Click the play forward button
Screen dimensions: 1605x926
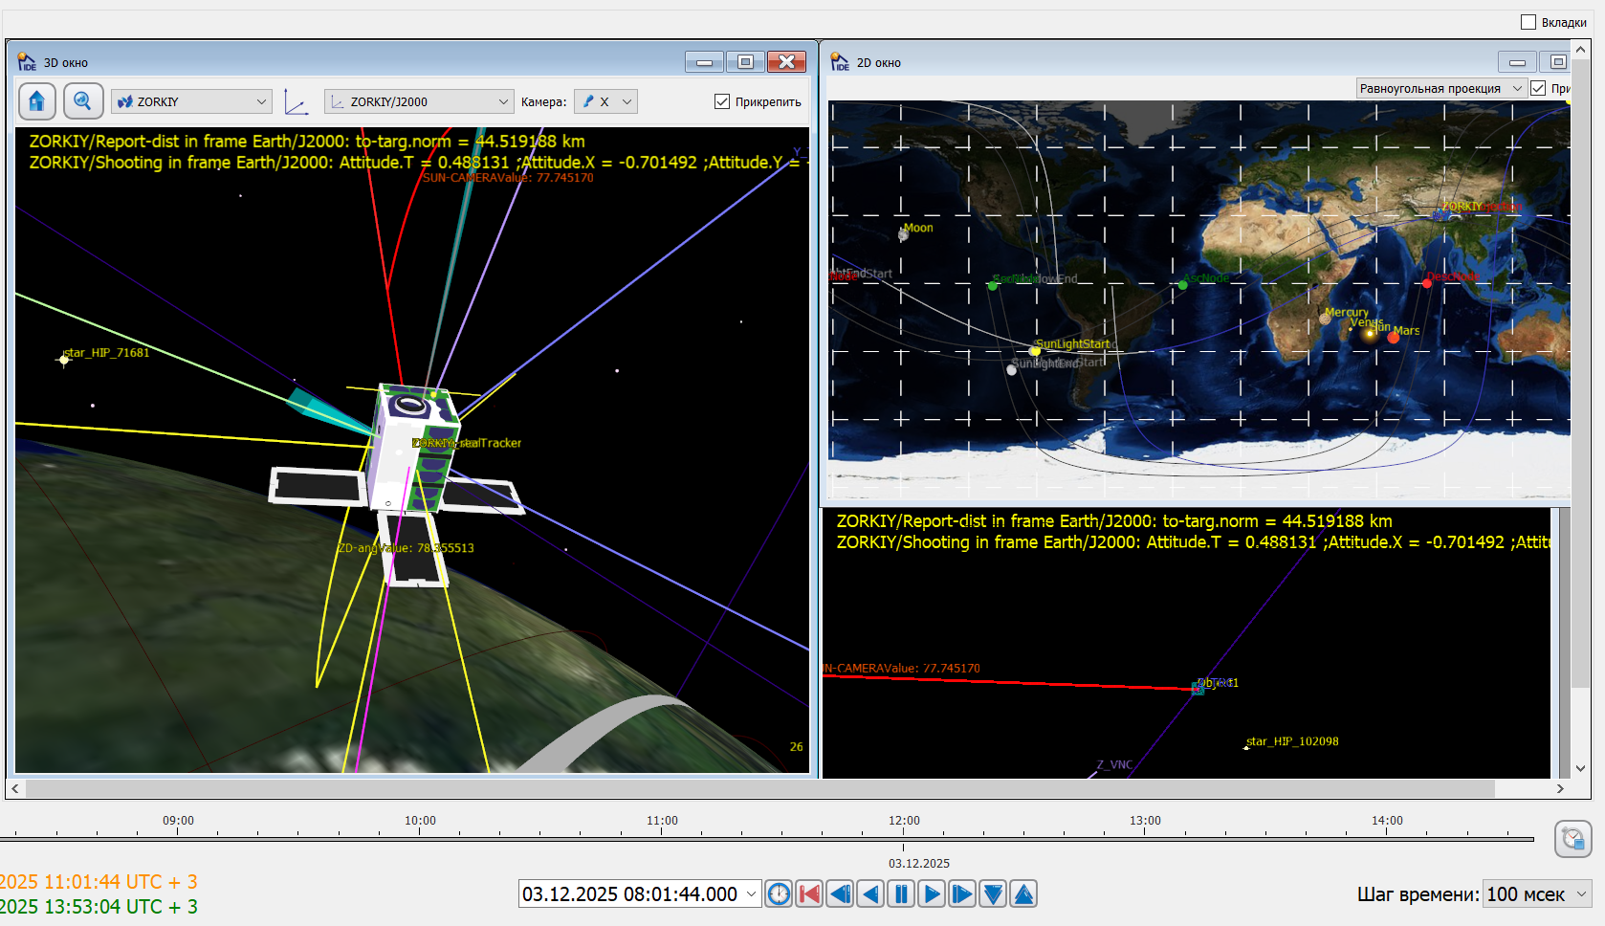click(x=932, y=894)
